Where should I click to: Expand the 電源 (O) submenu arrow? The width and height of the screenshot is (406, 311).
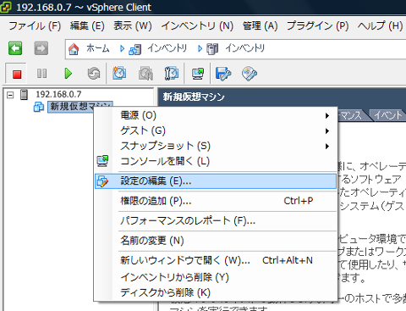click(327, 115)
